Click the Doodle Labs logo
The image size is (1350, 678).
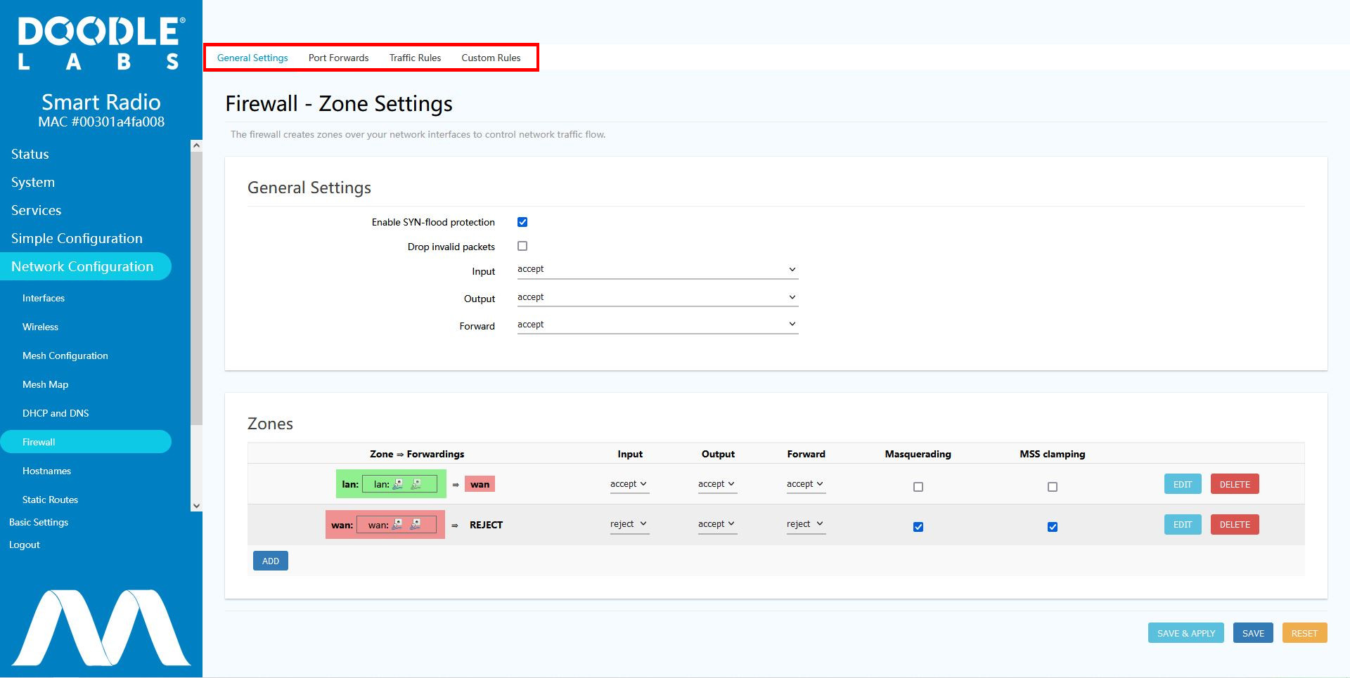coord(101,44)
